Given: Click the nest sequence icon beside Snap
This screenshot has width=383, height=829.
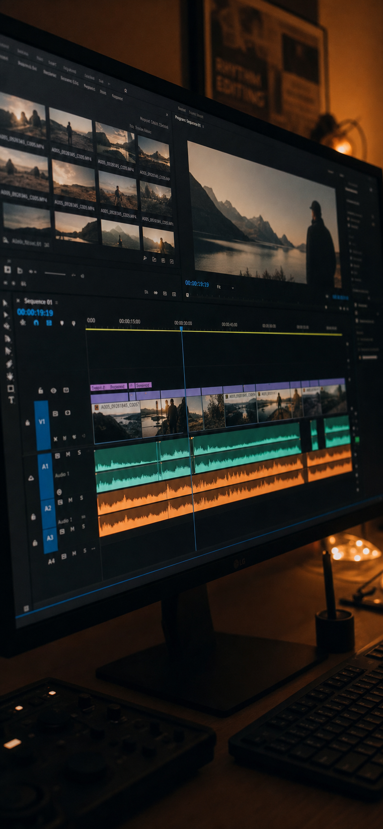Looking at the screenshot, I should [23, 322].
